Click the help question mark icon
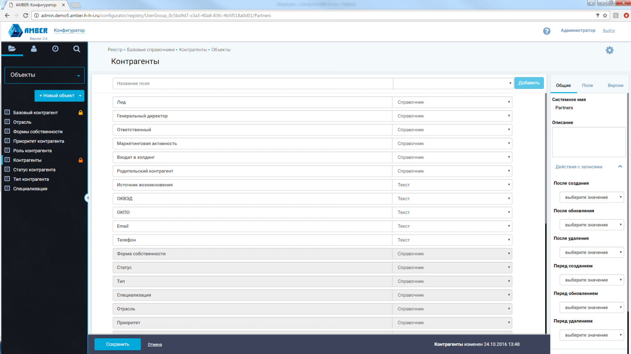The width and height of the screenshot is (631, 354). click(546, 31)
